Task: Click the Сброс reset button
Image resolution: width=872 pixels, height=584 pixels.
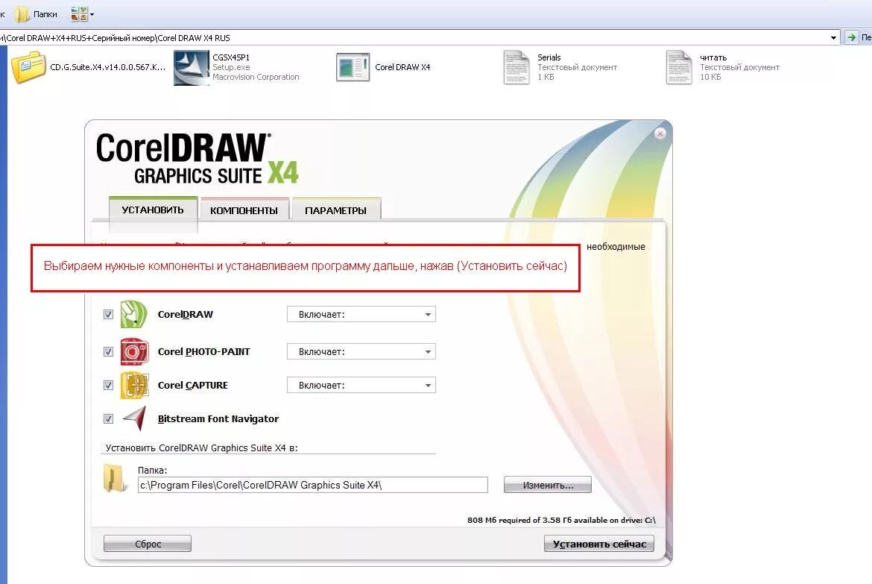Action: coord(147,543)
